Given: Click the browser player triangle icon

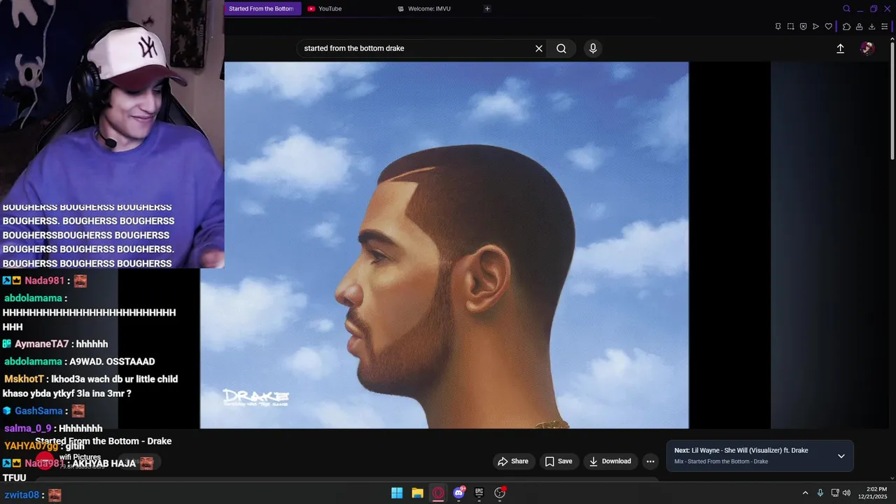Looking at the screenshot, I should (815, 27).
